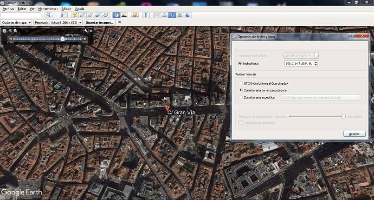Click the save image toolbar icon
The height and width of the screenshot is (200, 374).
coord(172,15)
